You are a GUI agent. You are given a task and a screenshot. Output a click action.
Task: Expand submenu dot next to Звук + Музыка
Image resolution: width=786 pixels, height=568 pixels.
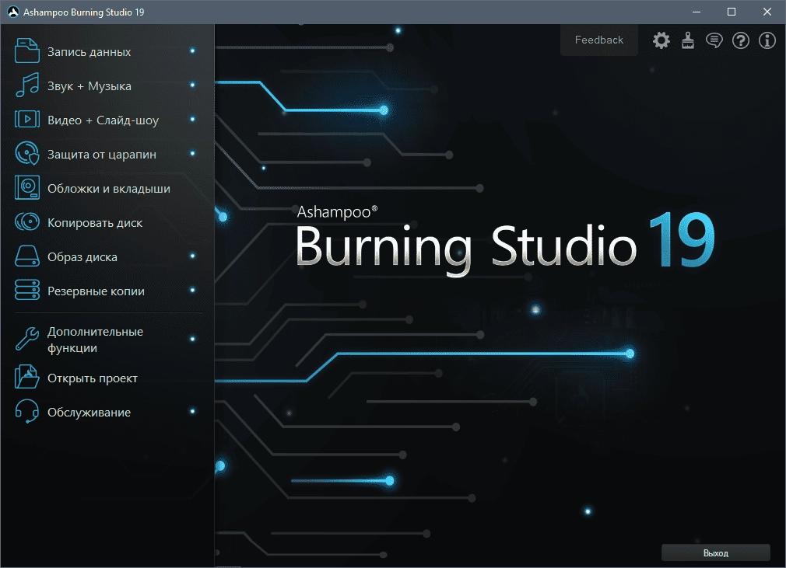[192, 85]
